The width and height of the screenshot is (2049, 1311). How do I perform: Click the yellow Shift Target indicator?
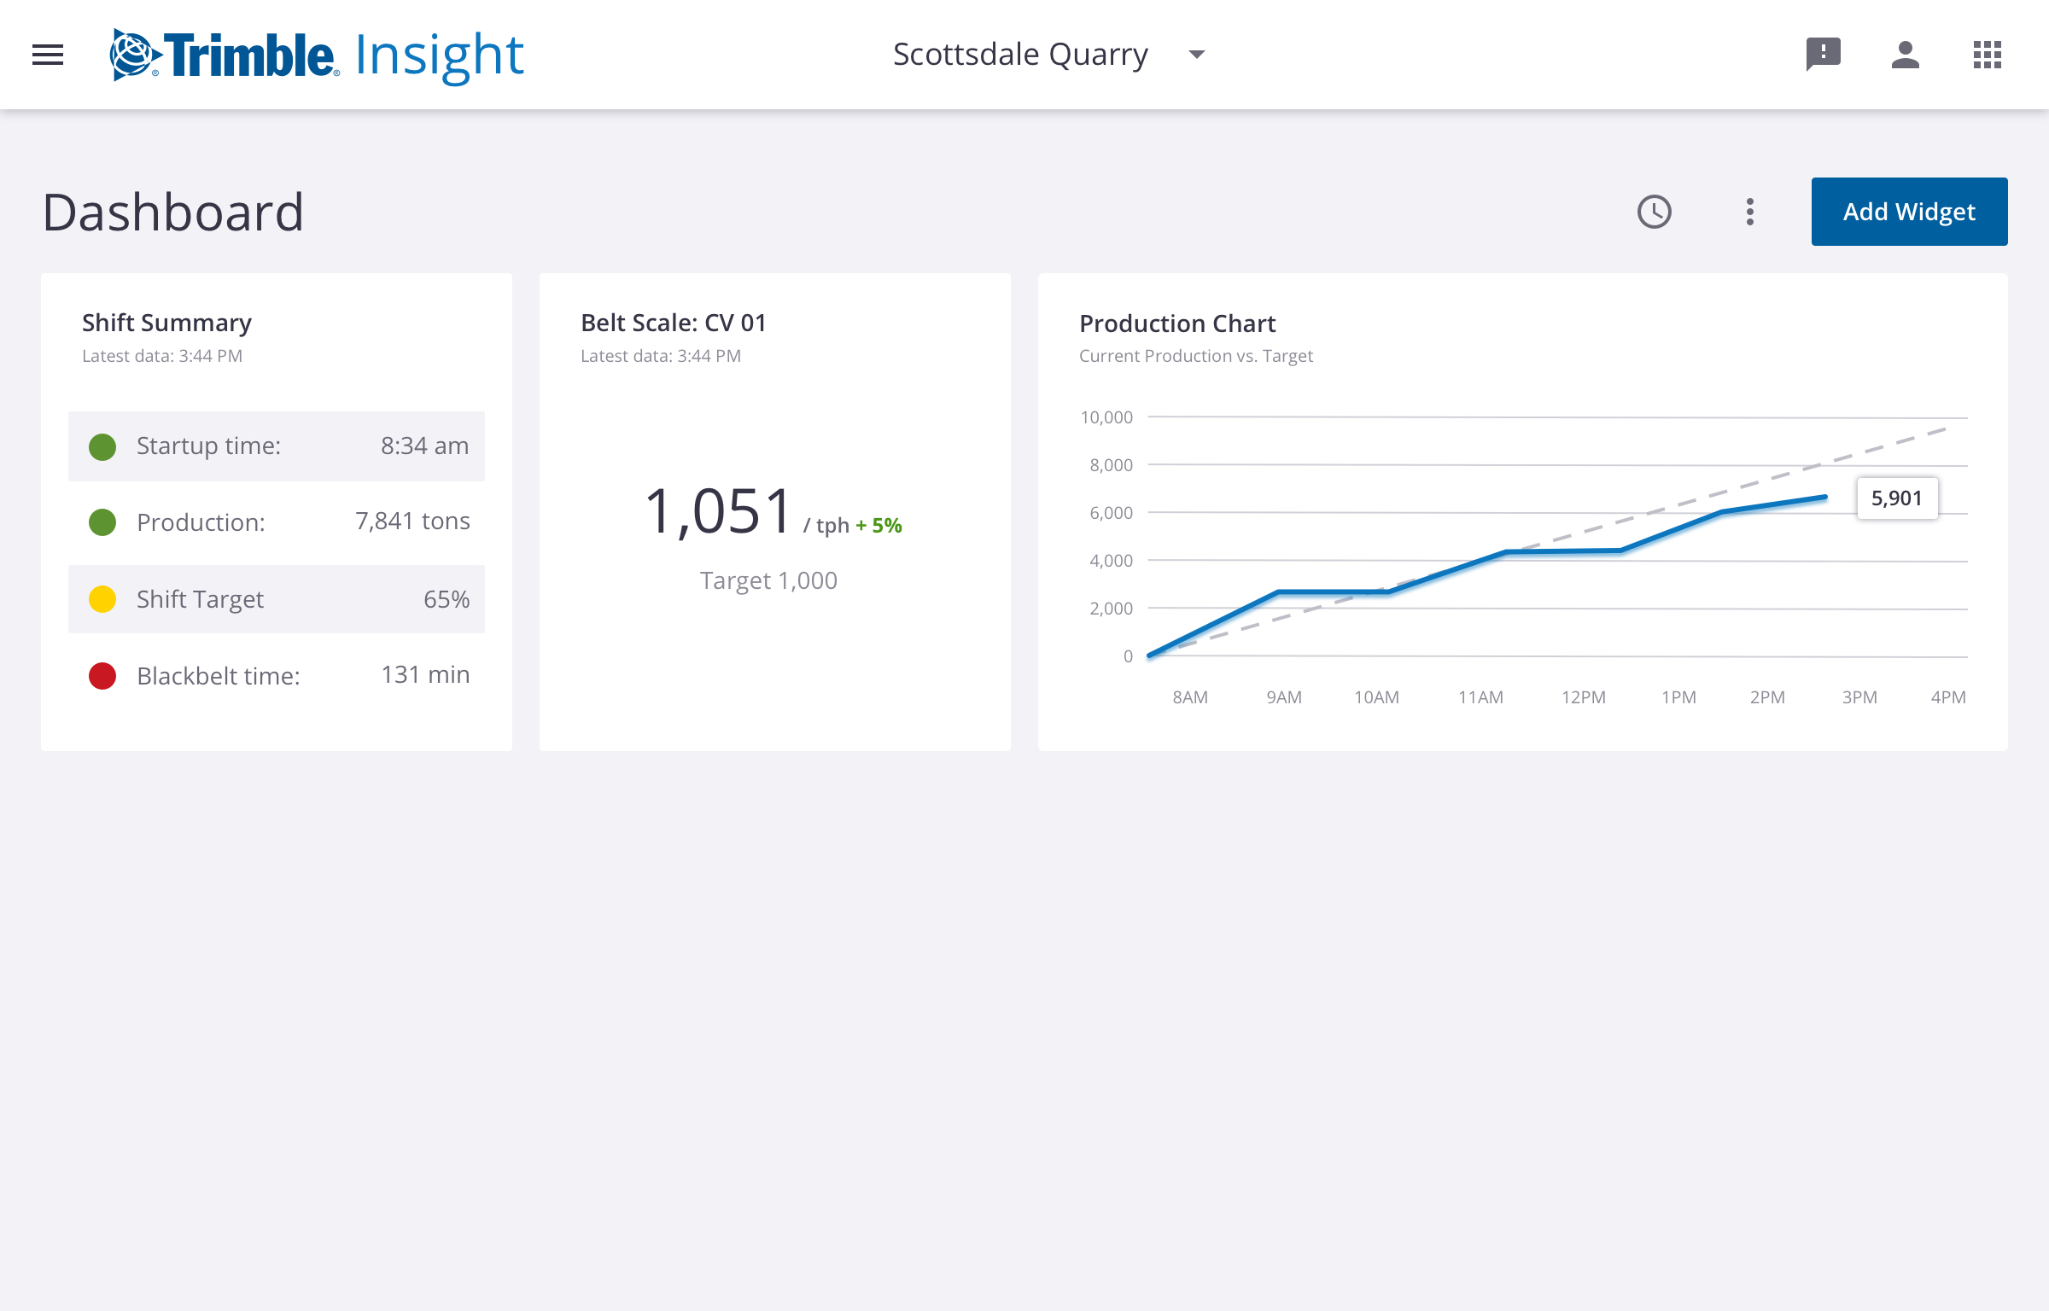point(102,599)
